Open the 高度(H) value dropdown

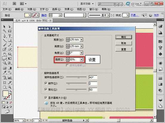[81, 46]
